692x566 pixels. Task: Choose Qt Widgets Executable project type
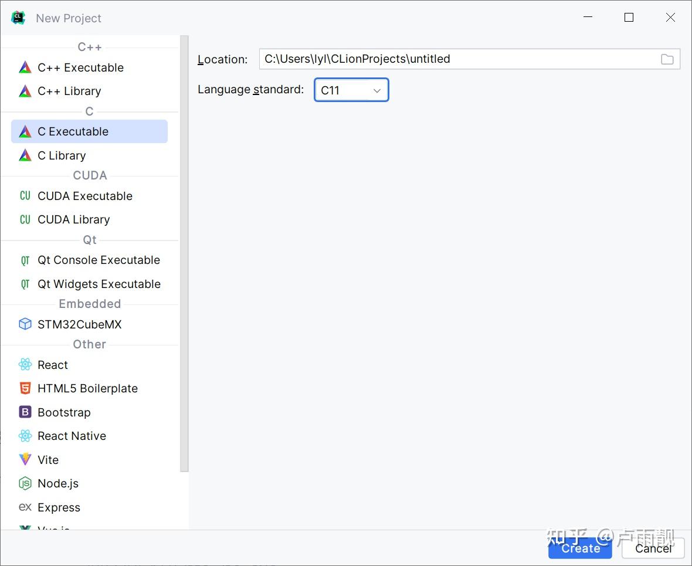click(x=99, y=284)
